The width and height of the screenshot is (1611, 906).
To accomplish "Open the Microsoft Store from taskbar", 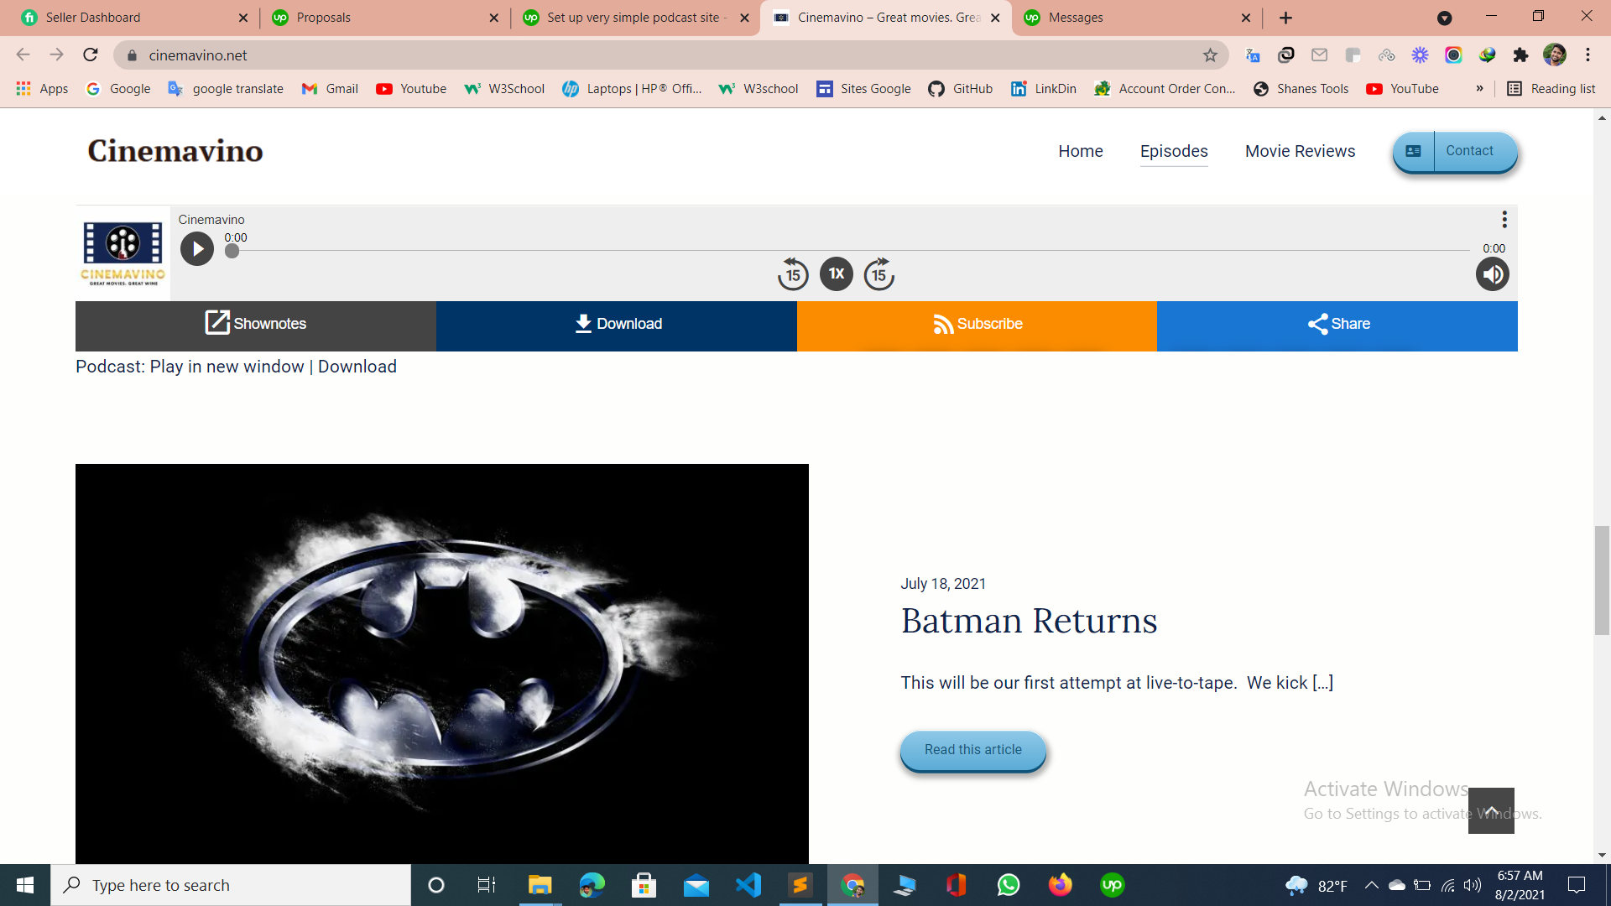I will coord(644,885).
